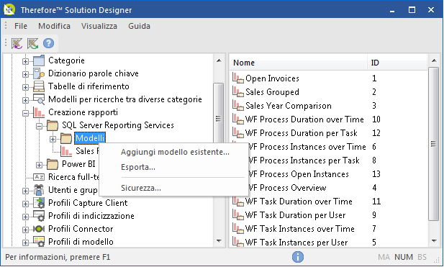Click the Power BI folder icon
Viewport: 444px width, 267px height.
(x=53, y=164)
